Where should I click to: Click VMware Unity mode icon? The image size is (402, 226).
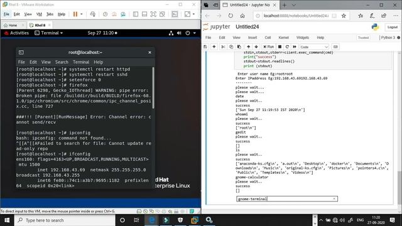[162, 14]
